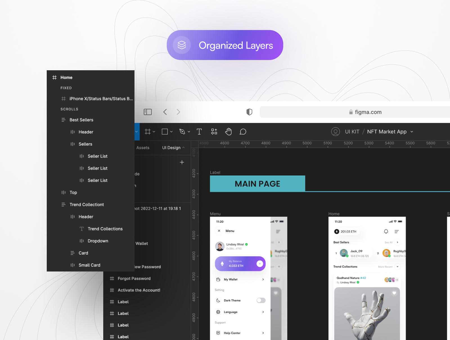The width and height of the screenshot is (450, 340).
Task: Expand the NFT Market App file dropdown
Action: [x=412, y=132]
